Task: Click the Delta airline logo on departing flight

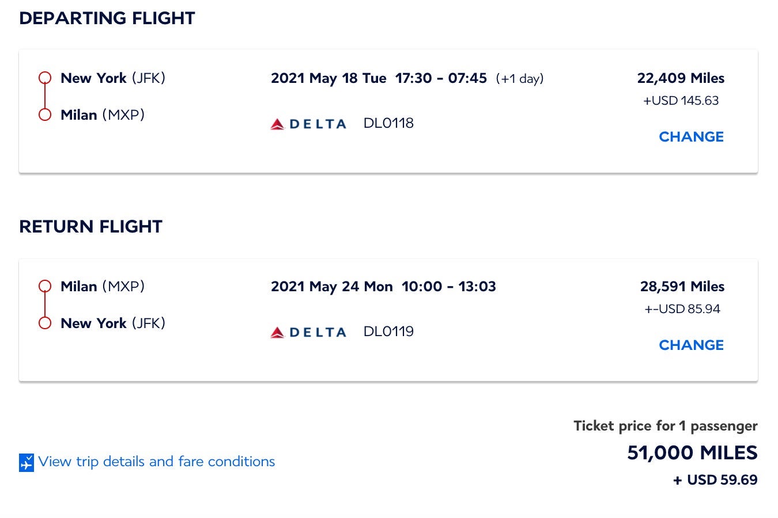Action: point(309,123)
